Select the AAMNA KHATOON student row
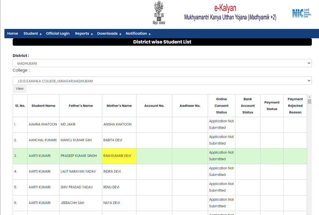The image size is (319, 215). coord(43,124)
